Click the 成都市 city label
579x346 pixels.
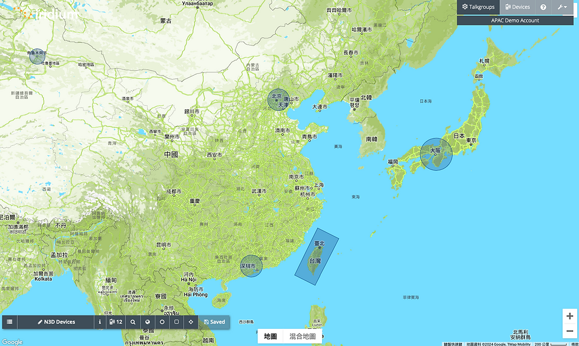[x=174, y=191]
